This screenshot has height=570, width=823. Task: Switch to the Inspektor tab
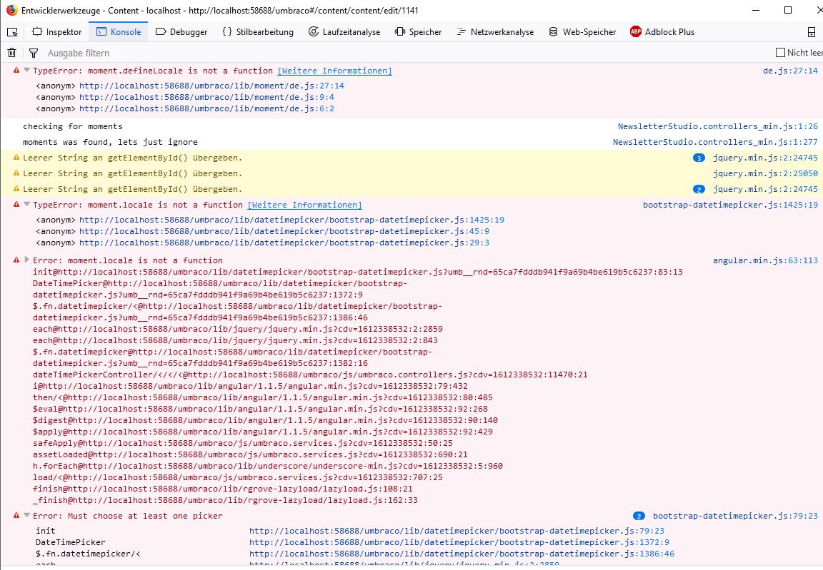tap(57, 32)
